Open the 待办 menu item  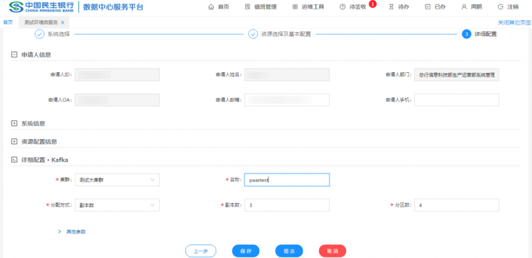click(x=403, y=7)
